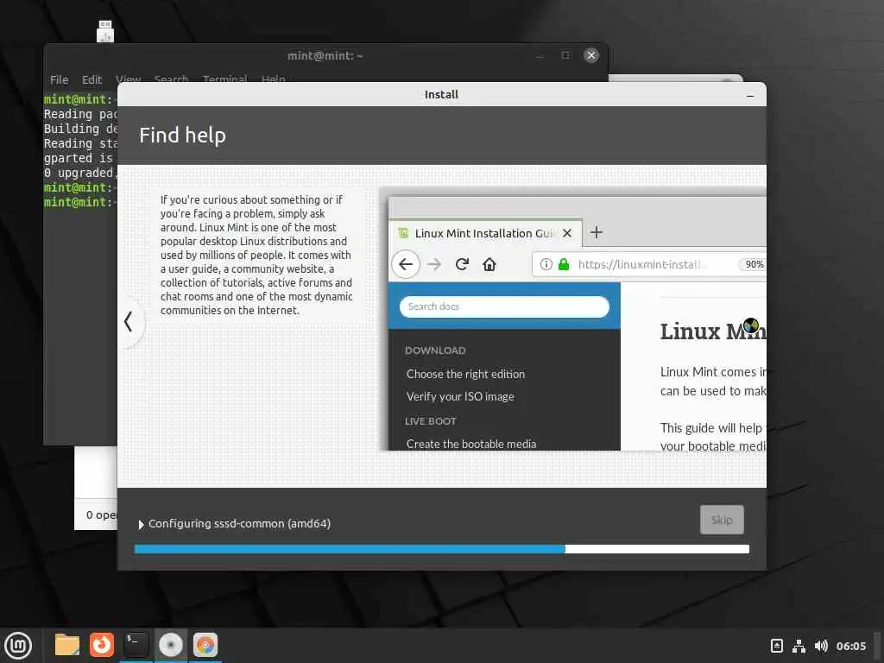Click the 'Find help' slide heading
This screenshot has width=884, height=663.
(183, 136)
